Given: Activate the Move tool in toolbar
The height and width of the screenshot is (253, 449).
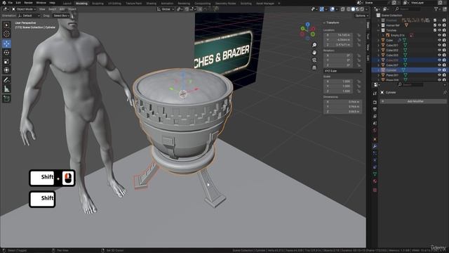Looking at the screenshot, I should (x=6, y=44).
